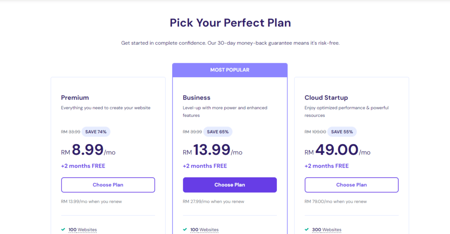Click the MOST POPULAR banner
The height and width of the screenshot is (234, 450).
pos(230,70)
